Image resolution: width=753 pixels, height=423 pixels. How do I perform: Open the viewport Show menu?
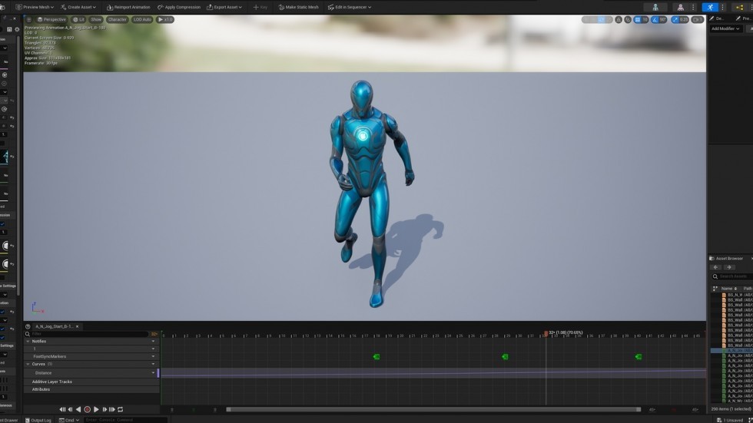coord(96,20)
